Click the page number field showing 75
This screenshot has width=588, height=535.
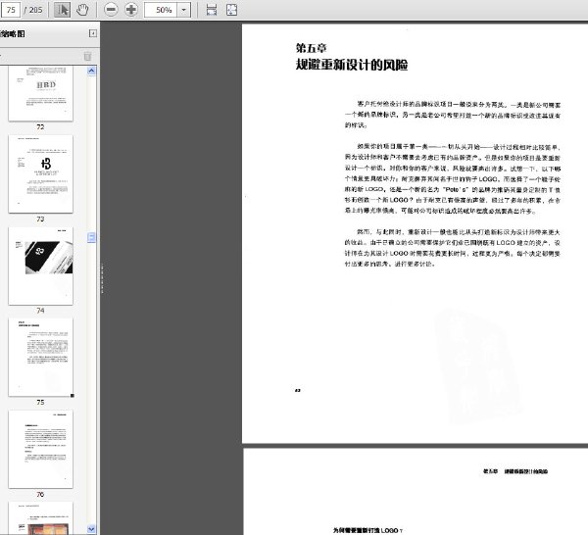tap(11, 10)
